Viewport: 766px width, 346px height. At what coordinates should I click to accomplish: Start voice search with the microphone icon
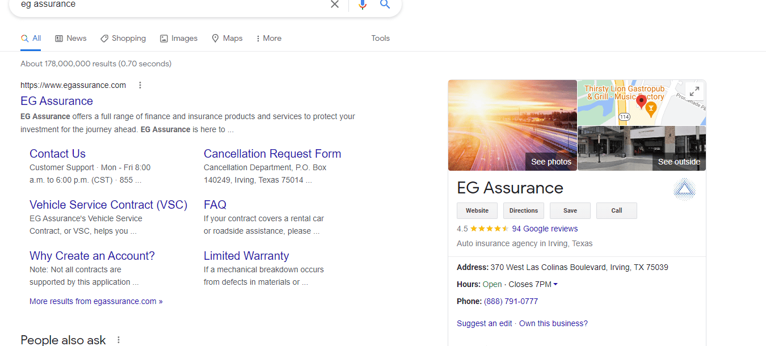pos(363,5)
